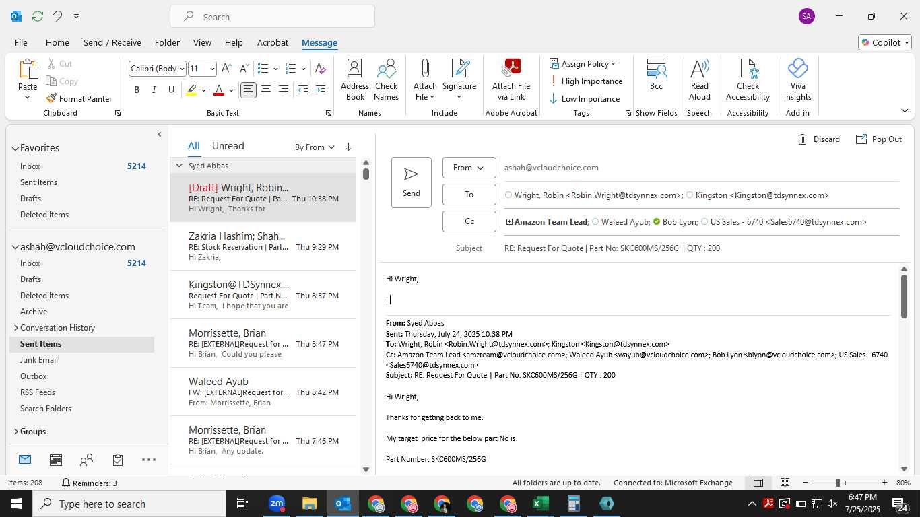
Task: Align text right
Action: pos(284,90)
